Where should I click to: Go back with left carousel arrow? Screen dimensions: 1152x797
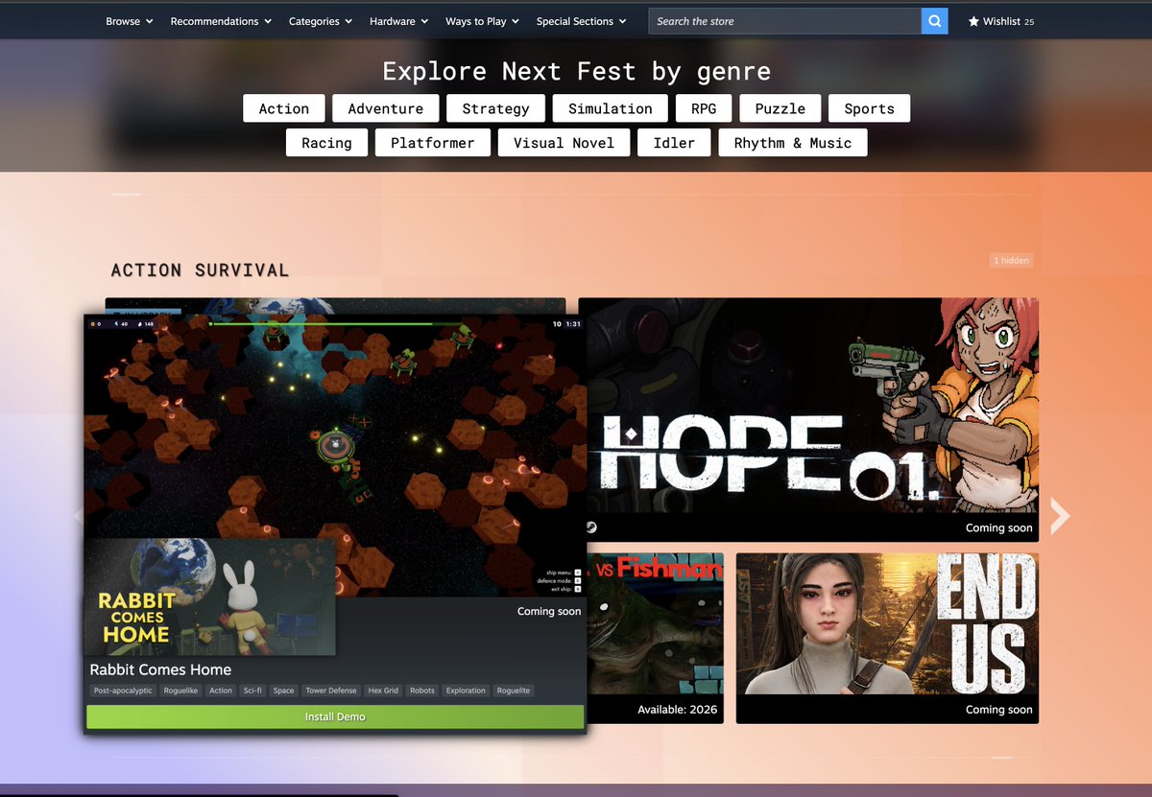pos(78,516)
